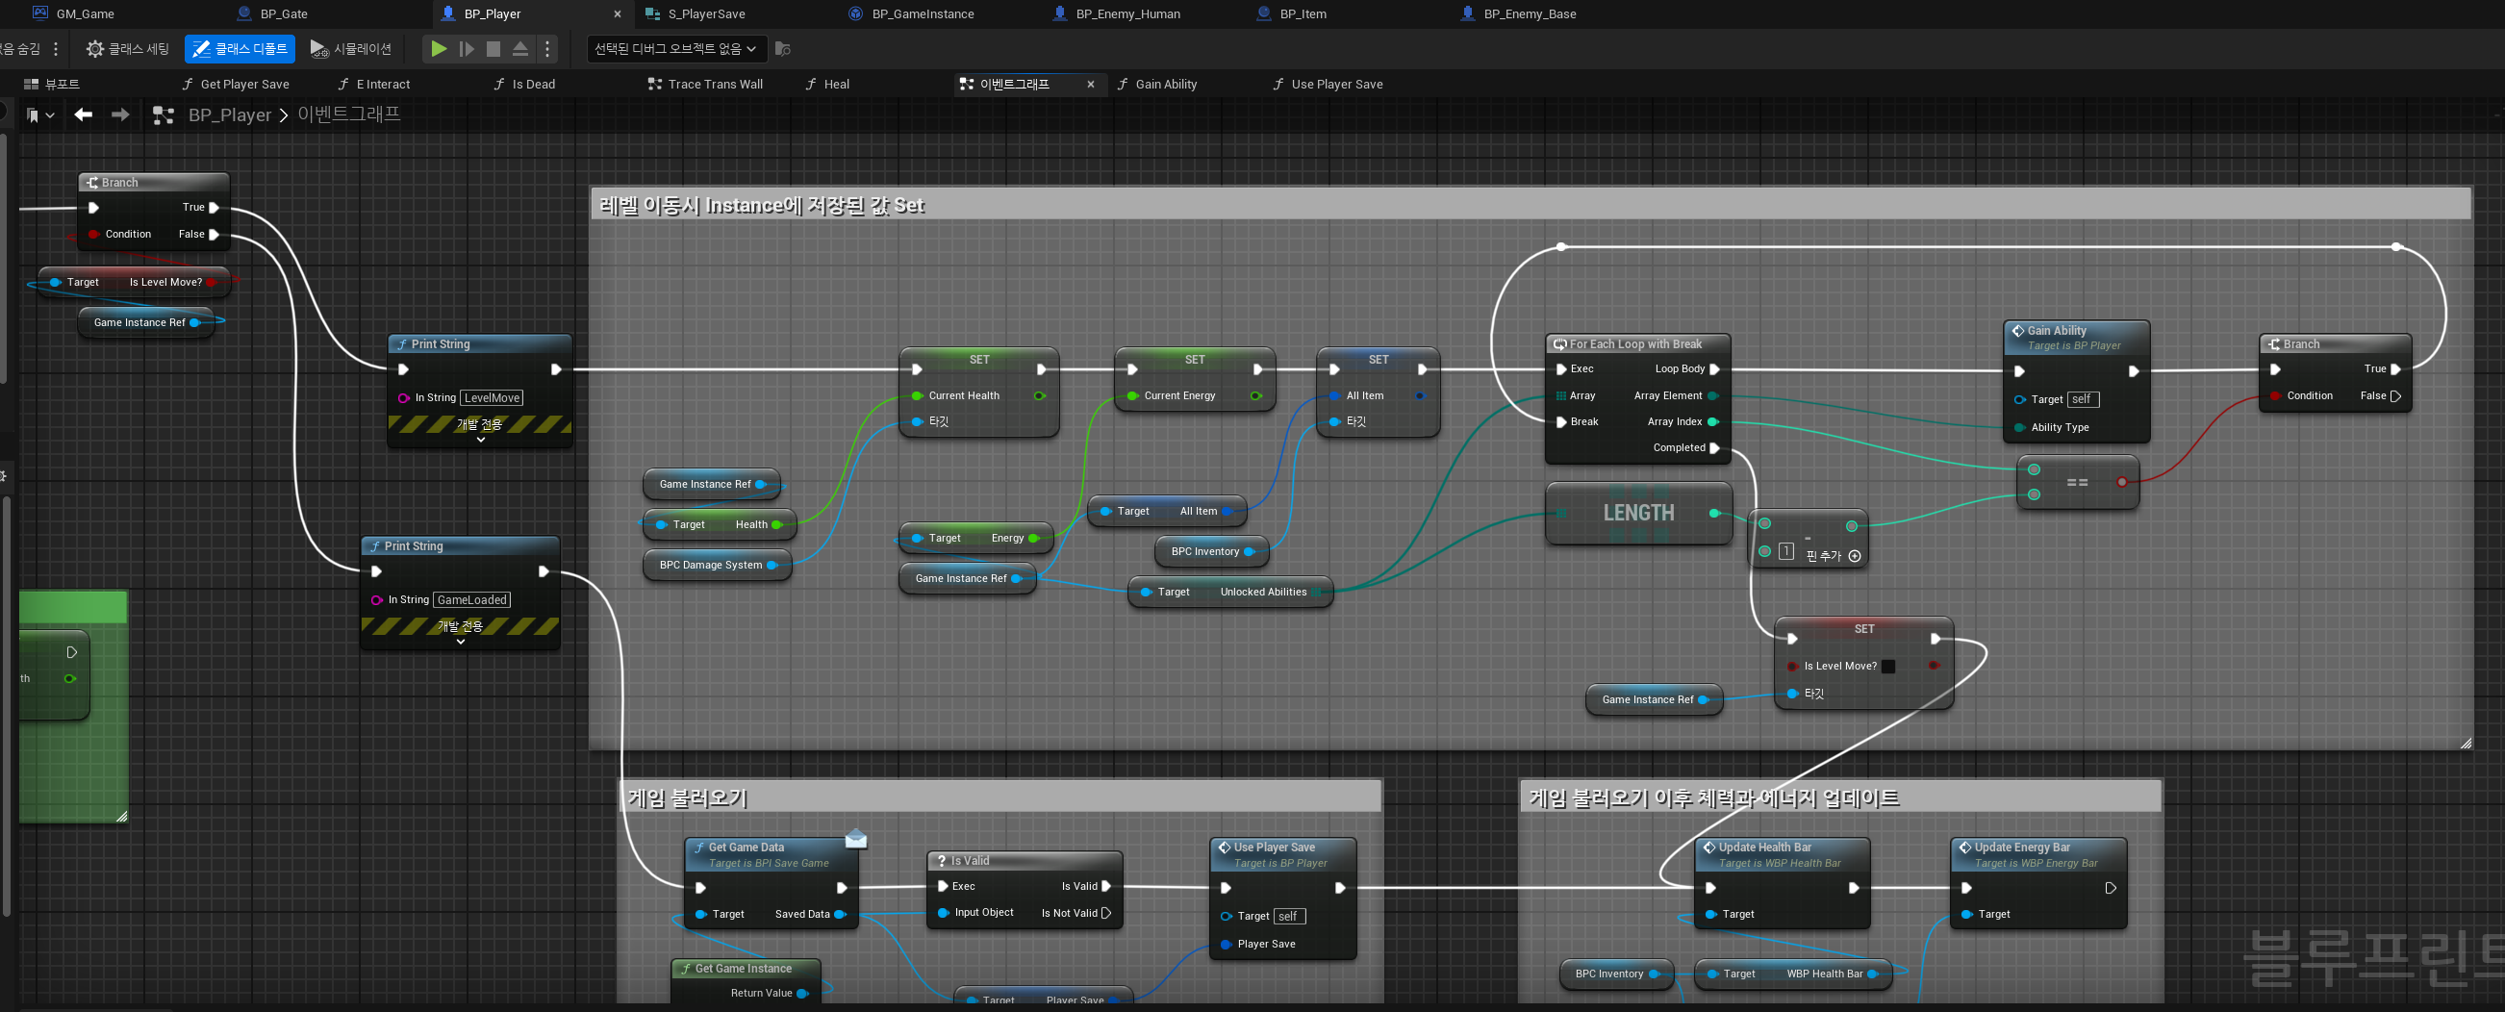Click the LevelMove In String input field
The height and width of the screenshot is (1012, 2505).
[493, 397]
